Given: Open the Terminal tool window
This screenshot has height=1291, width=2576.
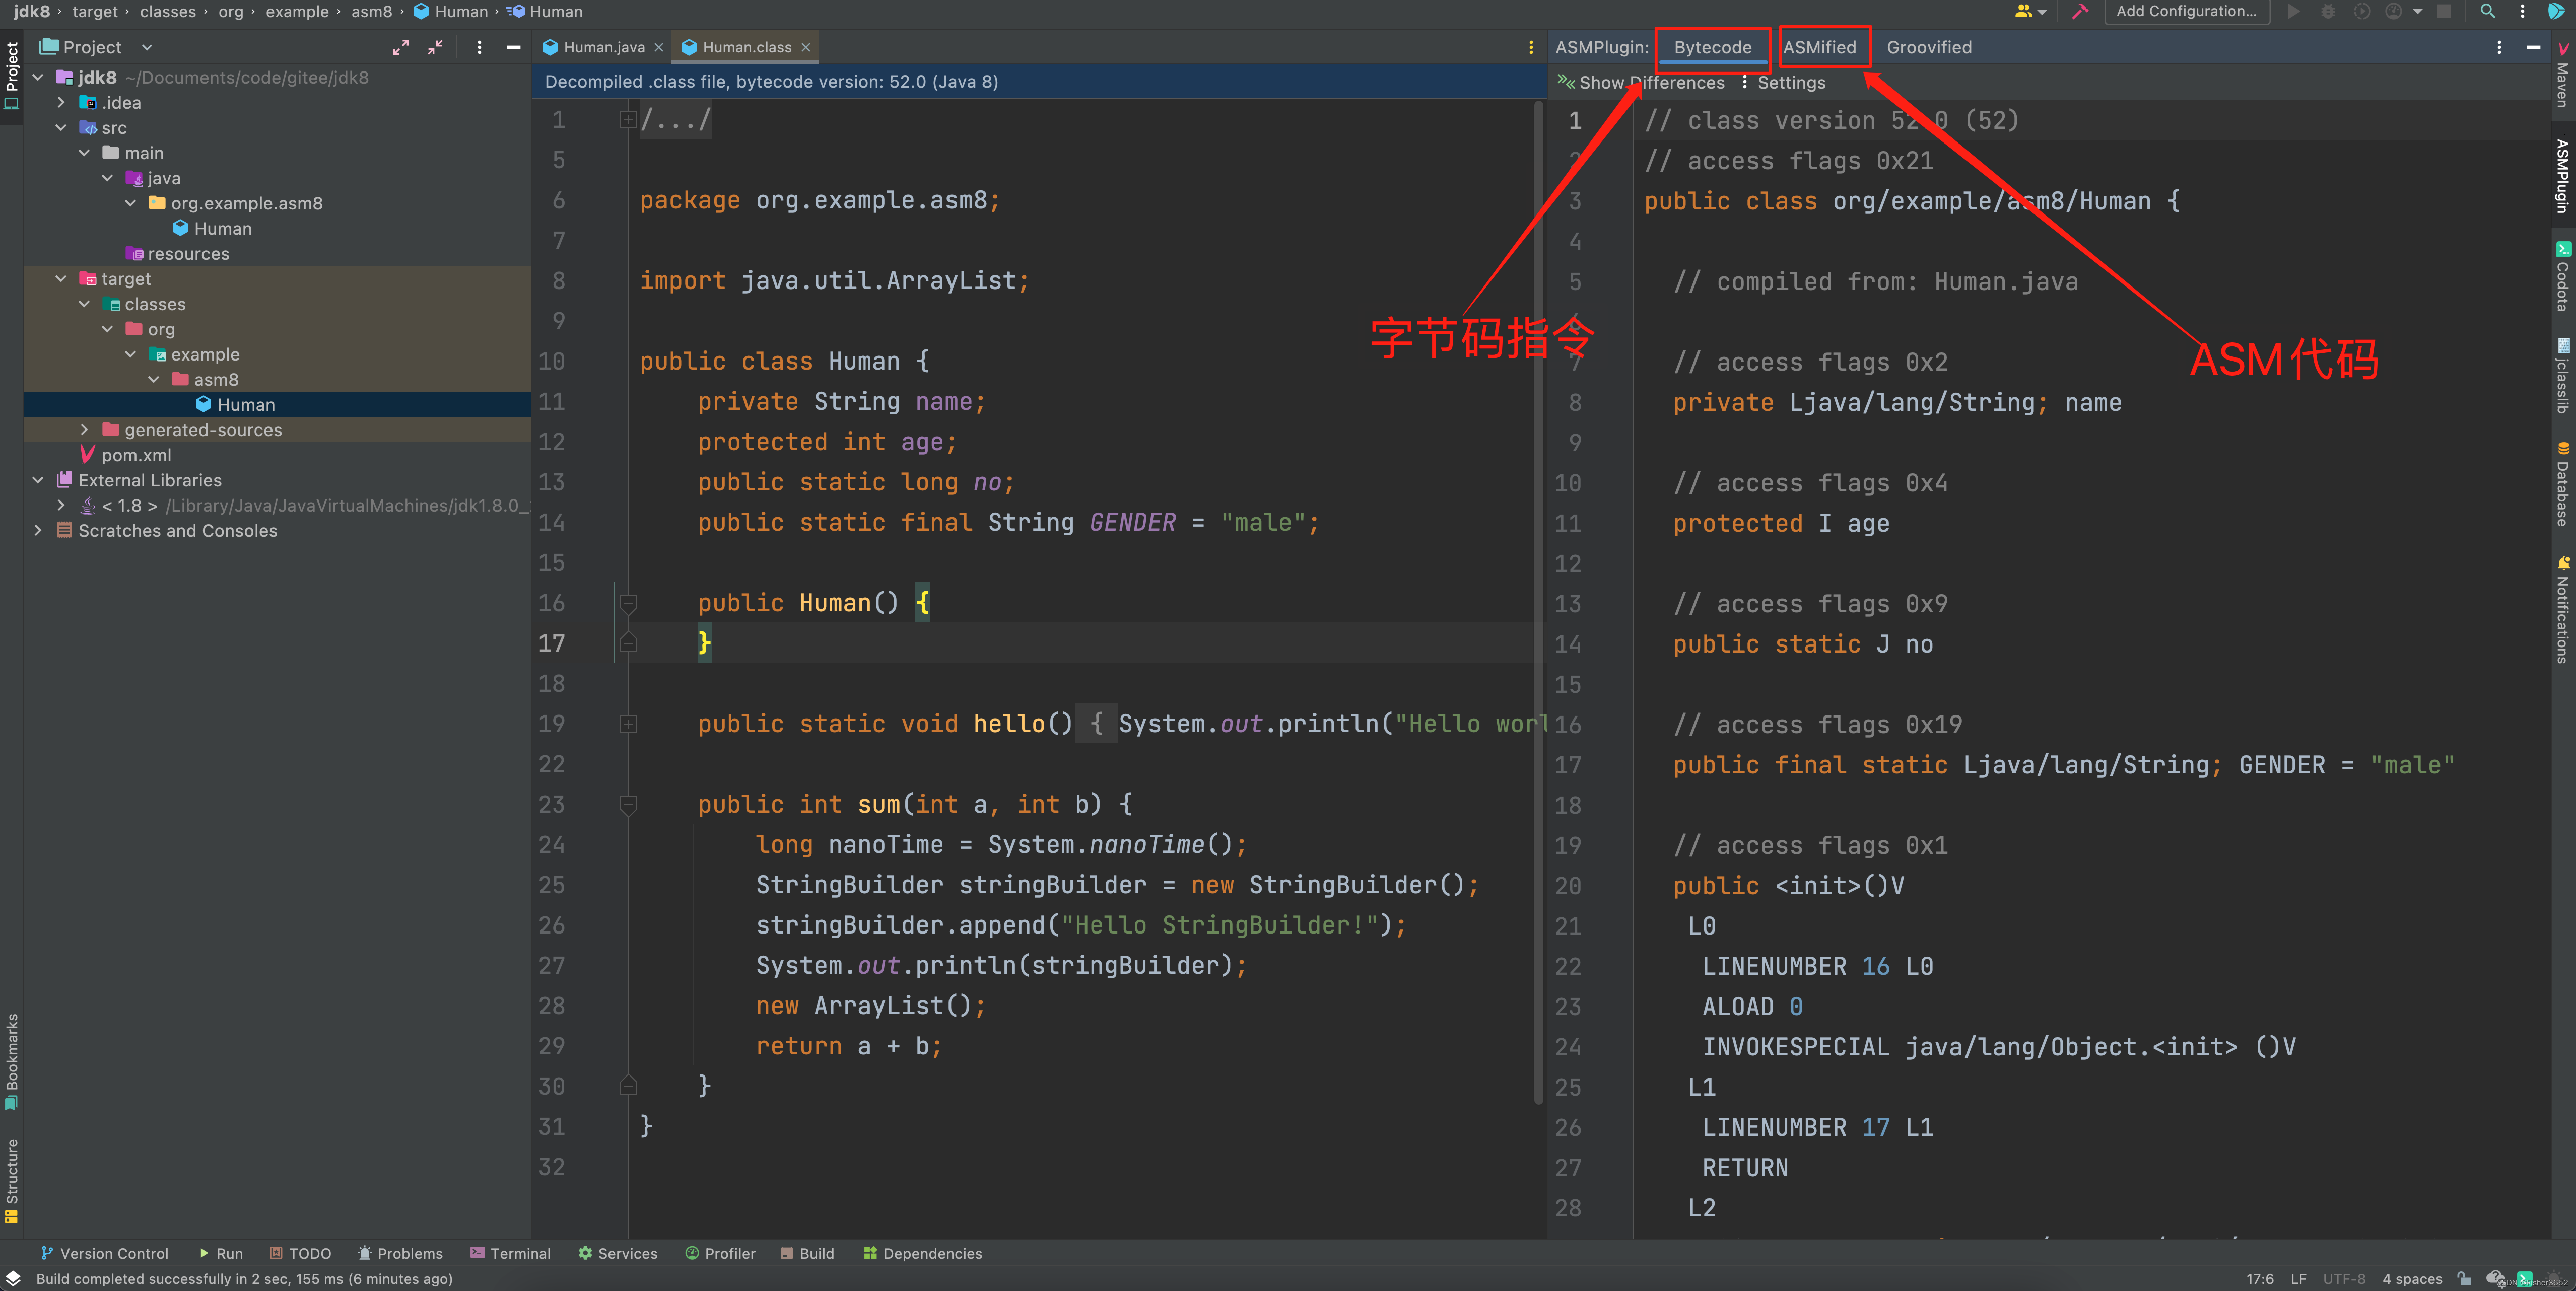Looking at the screenshot, I should click(x=510, y=1253).
